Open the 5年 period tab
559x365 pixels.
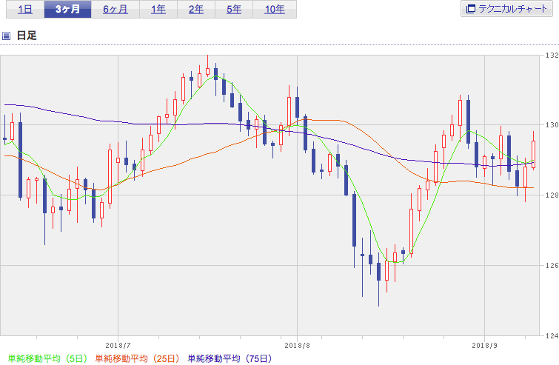tap(234, 10)
